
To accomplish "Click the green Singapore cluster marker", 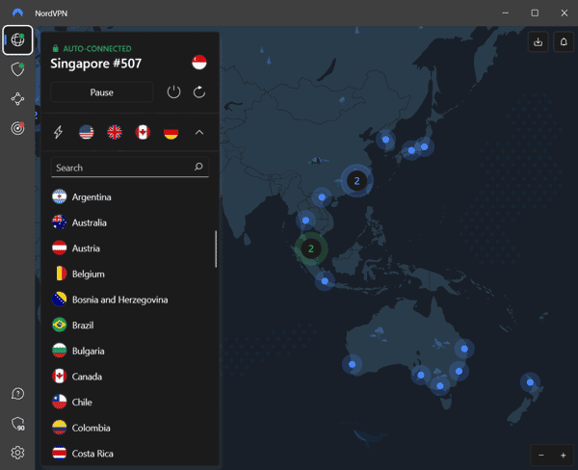I will (x=311, y=248).
